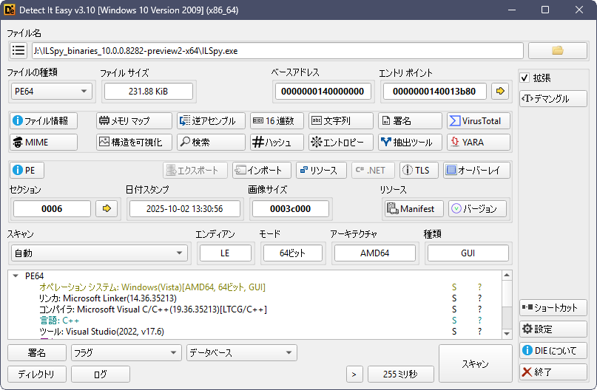597x390 pixels.
Task: Click the セクション count 0006 field
Action: [52, 209]
